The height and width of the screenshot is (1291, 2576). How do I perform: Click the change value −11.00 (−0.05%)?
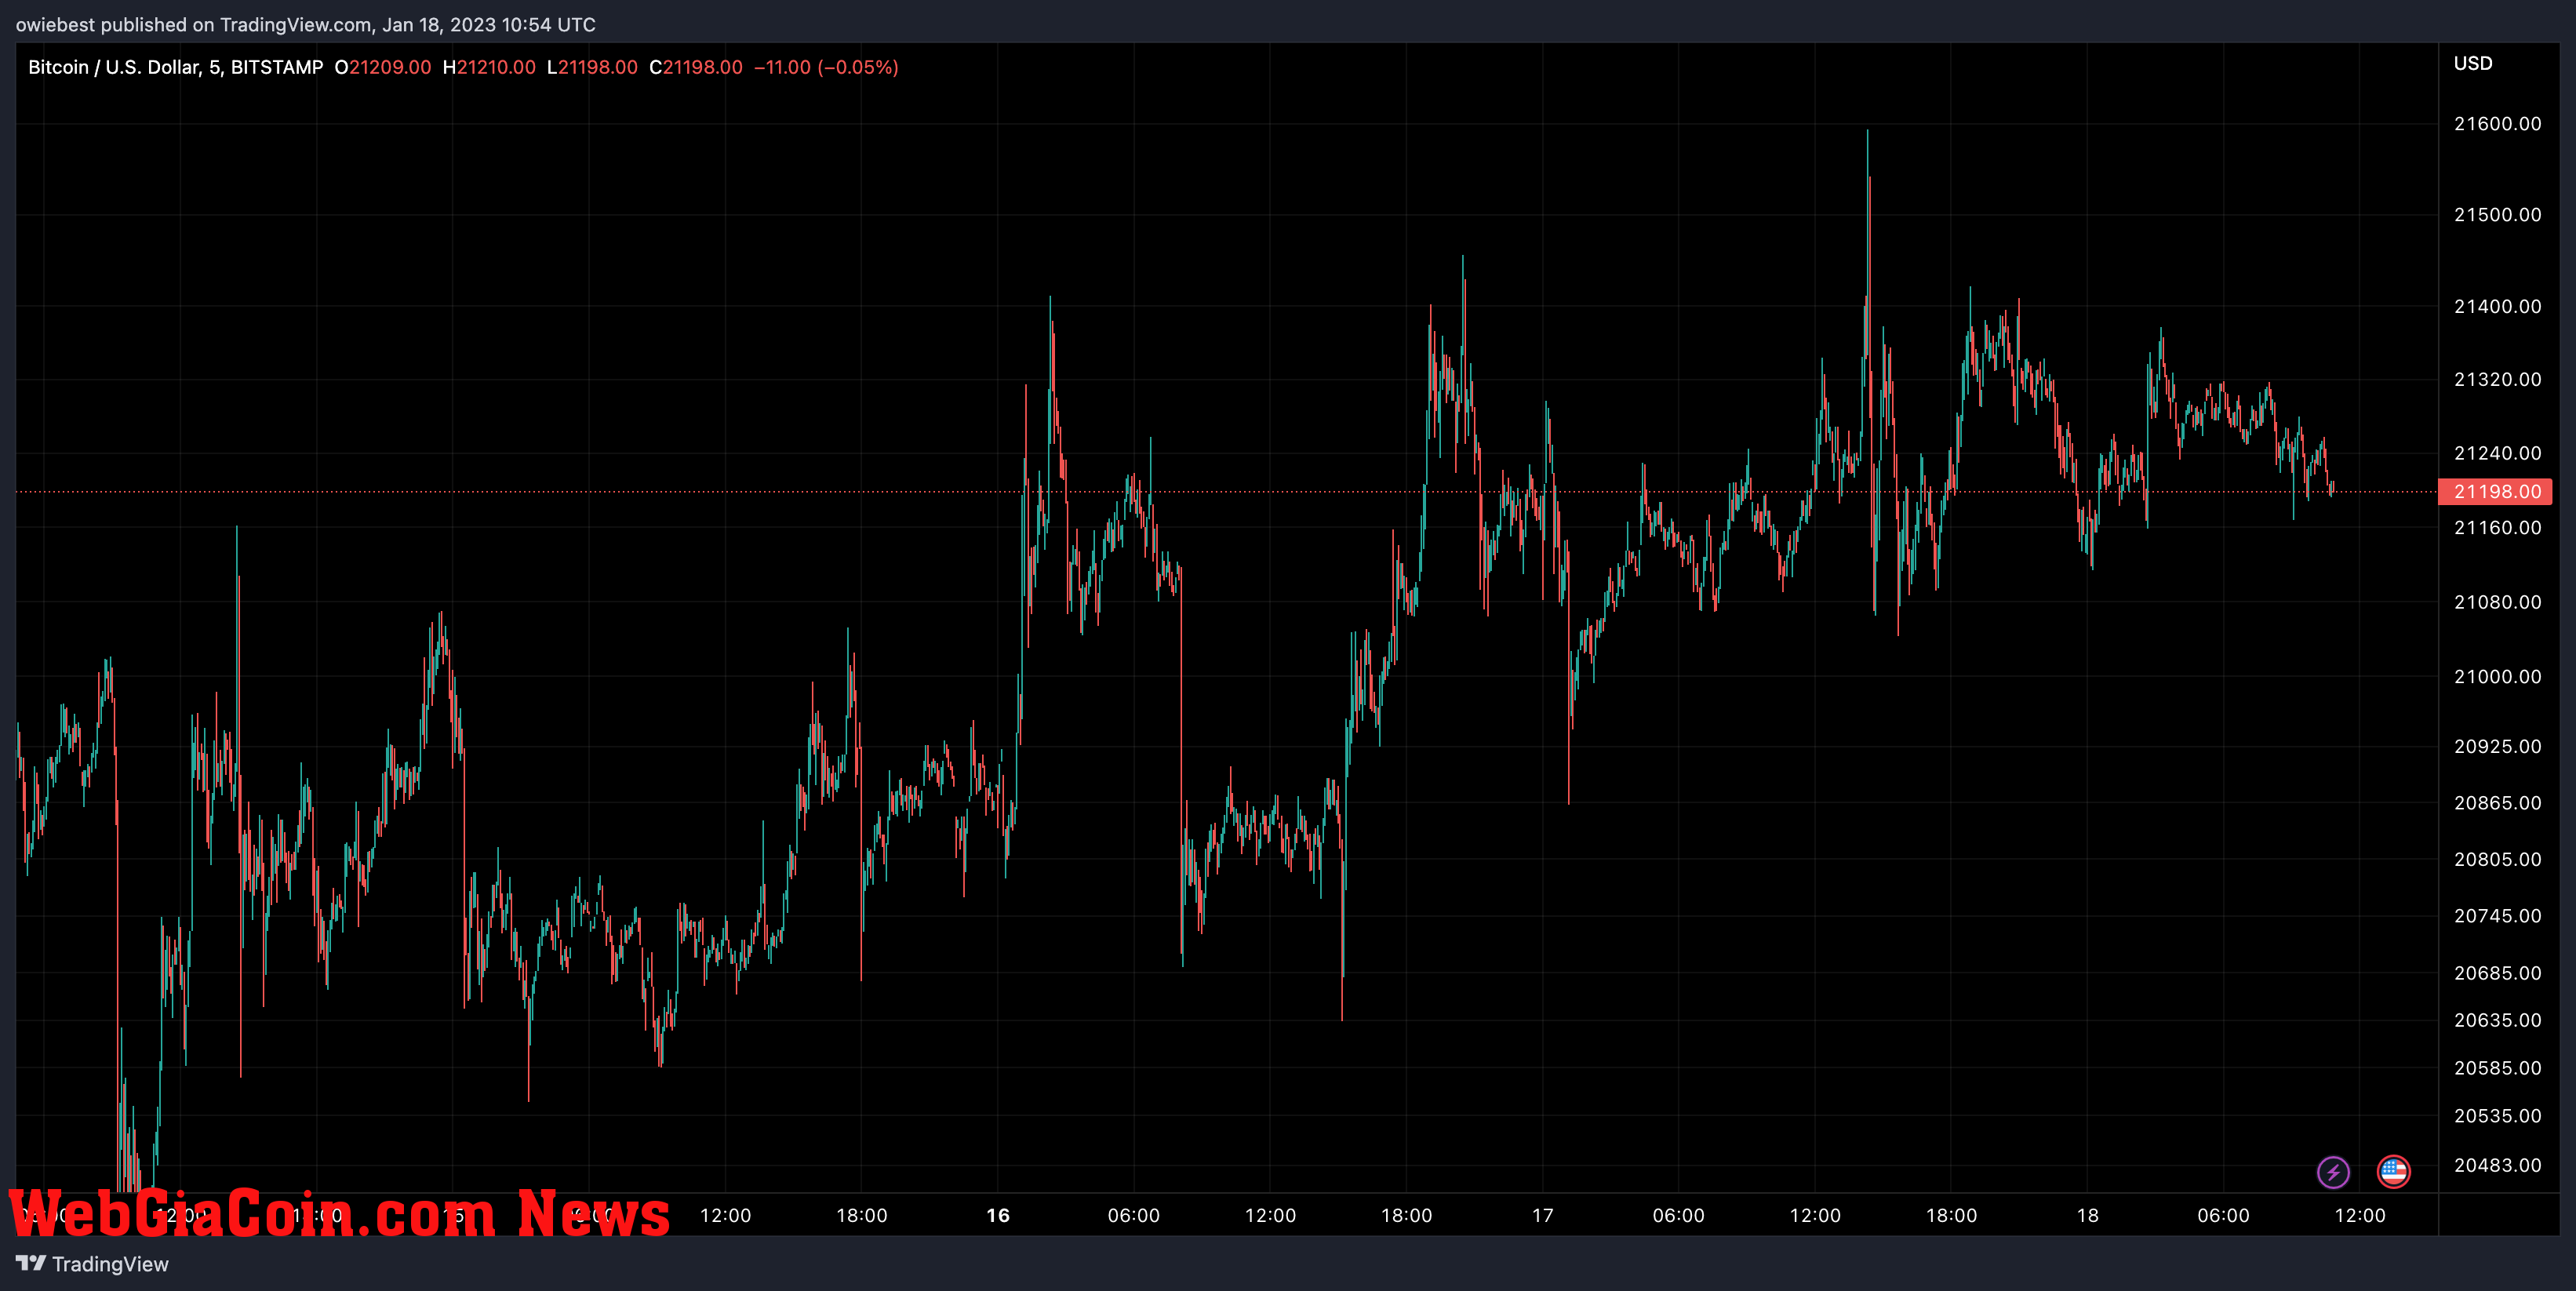(x=826, y=67)
